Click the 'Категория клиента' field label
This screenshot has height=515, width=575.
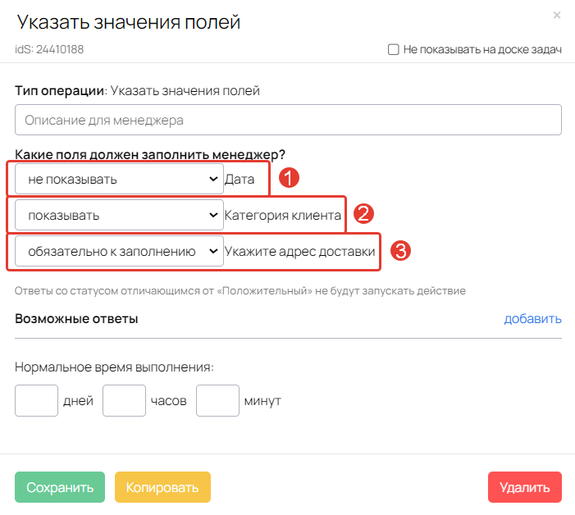pos(283,216)
